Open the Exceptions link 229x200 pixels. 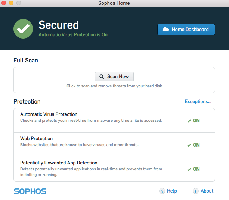click(198, 102)
